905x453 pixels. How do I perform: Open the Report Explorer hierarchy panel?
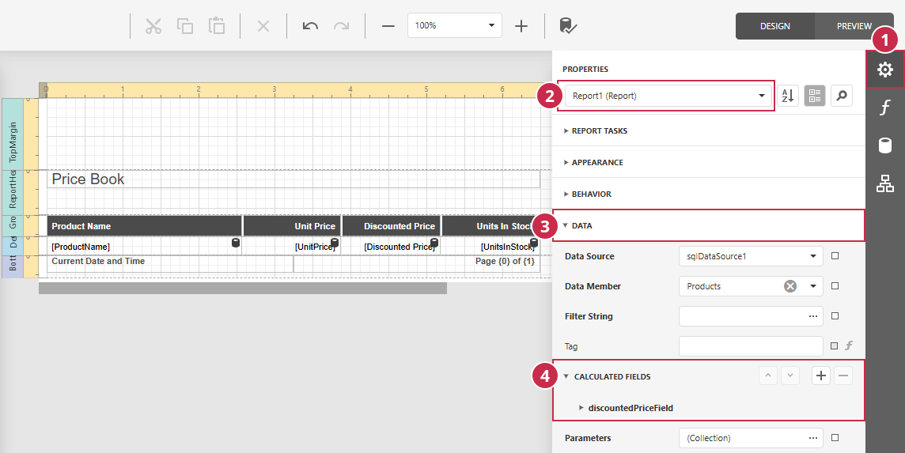pos(884,183)
